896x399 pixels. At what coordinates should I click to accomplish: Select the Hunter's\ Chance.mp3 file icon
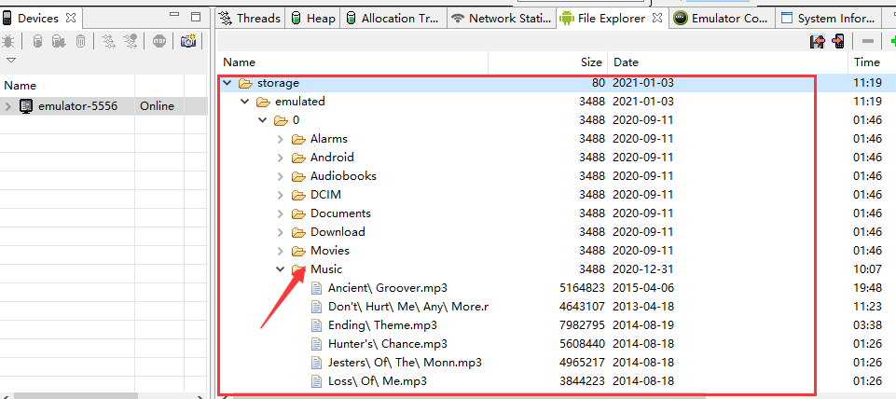[x=317, y=344]
